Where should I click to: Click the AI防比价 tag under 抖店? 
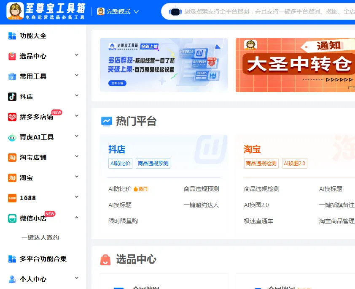tap(120, 164)
